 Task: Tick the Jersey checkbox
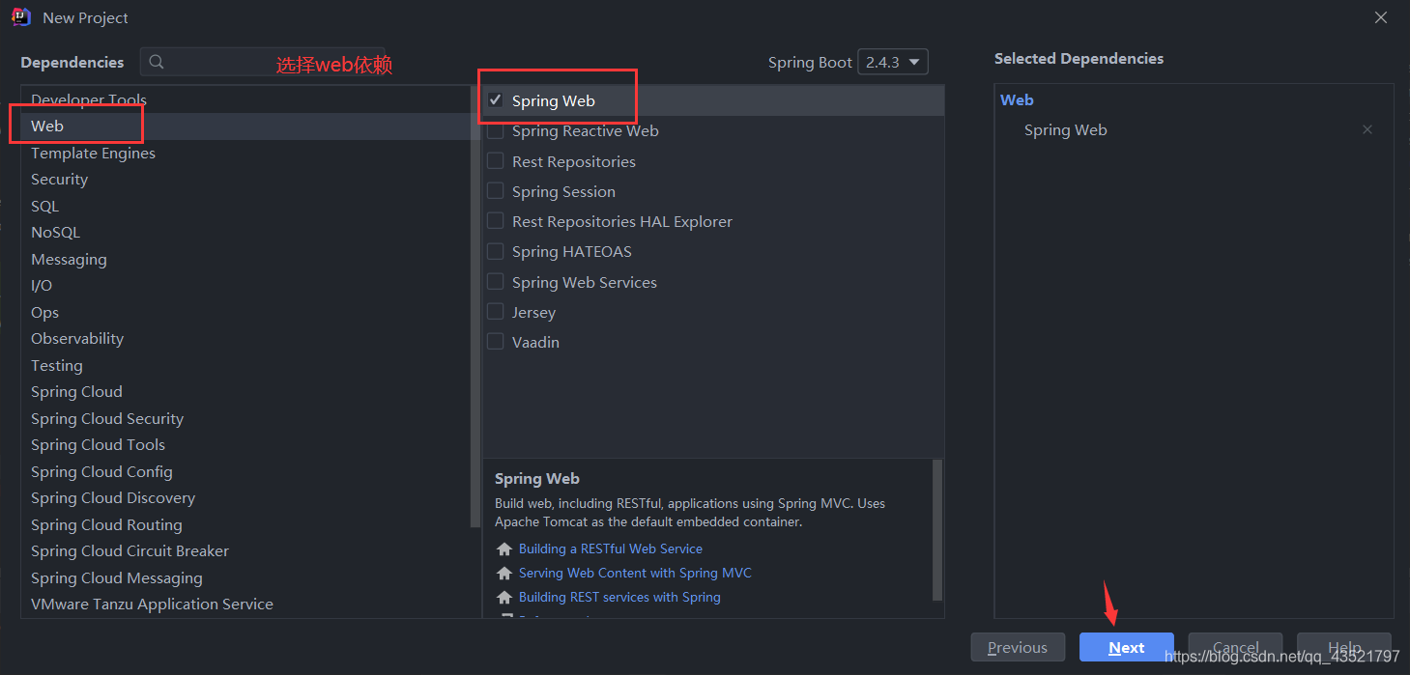(x=496, y=312)
